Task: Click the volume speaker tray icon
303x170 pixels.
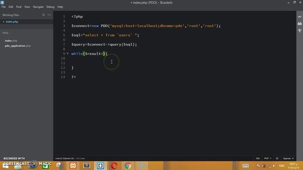Action: point(274,166)
